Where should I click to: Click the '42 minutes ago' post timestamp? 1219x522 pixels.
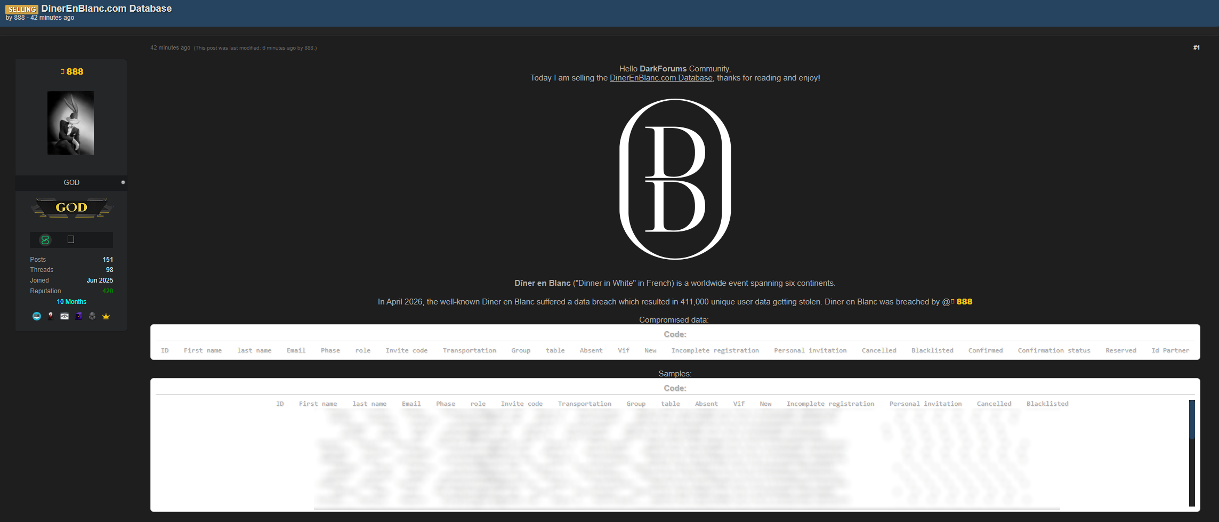[x=170, y=47]
